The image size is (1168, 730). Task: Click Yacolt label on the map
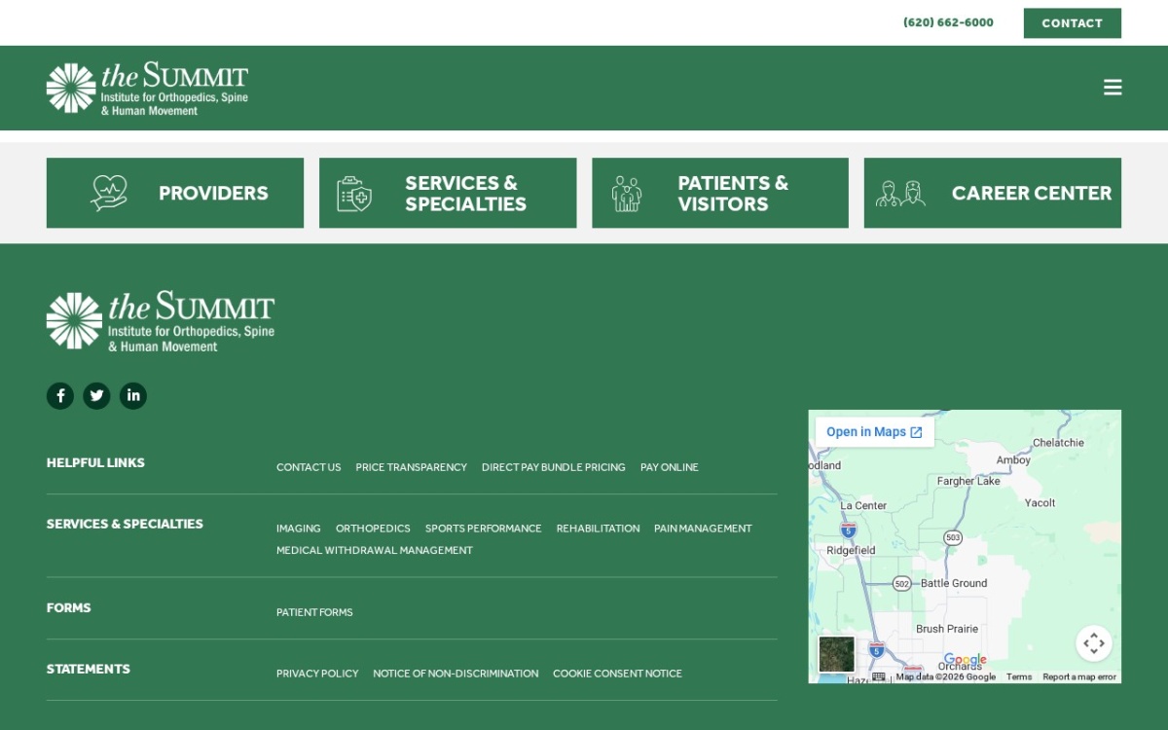[1040, 502]
